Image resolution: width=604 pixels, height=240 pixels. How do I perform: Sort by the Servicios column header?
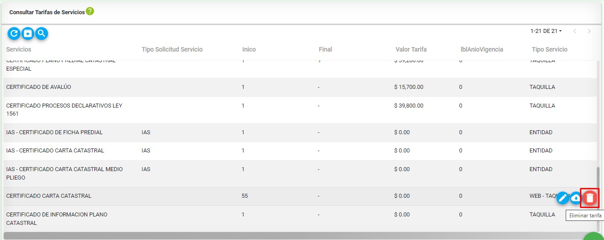click(19, 49)
